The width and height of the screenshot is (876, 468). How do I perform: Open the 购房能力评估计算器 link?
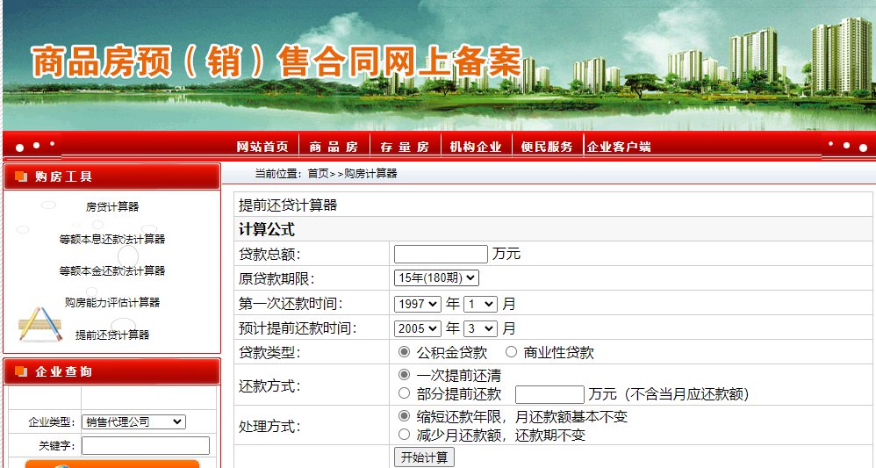(111, 302)
